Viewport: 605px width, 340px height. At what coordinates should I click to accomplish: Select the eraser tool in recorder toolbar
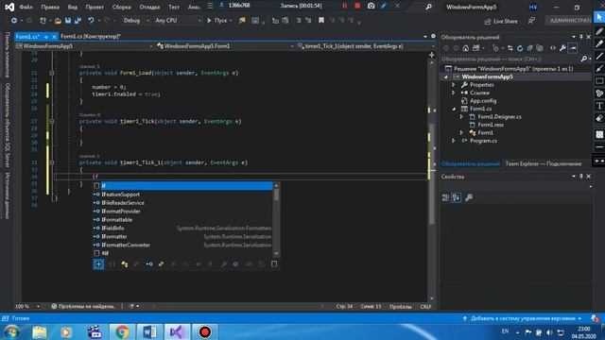pos(599,118)
